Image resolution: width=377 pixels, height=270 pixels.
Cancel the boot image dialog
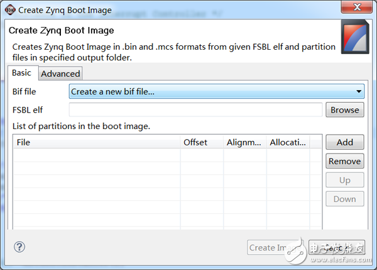(337, 247)
